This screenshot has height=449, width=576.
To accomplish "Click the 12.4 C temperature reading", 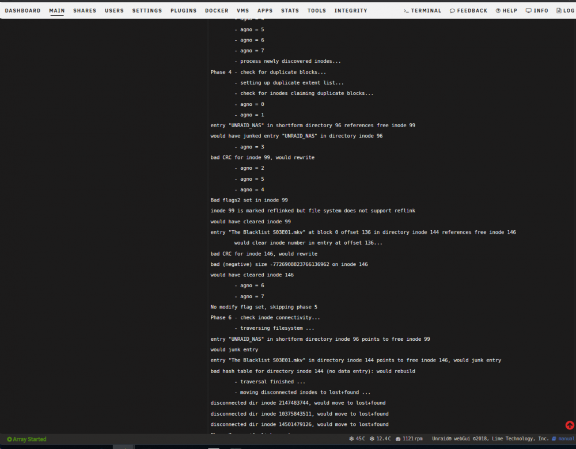I will (380, 439).
